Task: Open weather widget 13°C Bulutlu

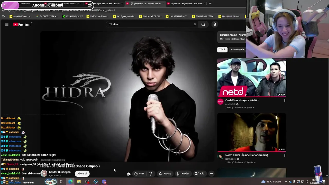Action: pos(271,182)
